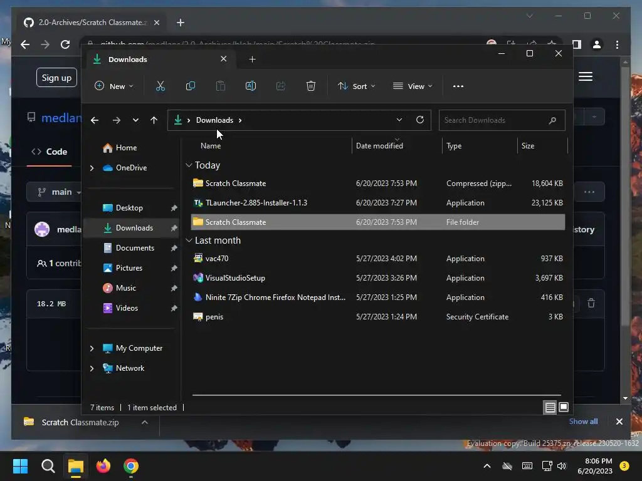This screenshot has height=481, width=642.
Task: Expand Network tree node
Action: coord(92,368)
